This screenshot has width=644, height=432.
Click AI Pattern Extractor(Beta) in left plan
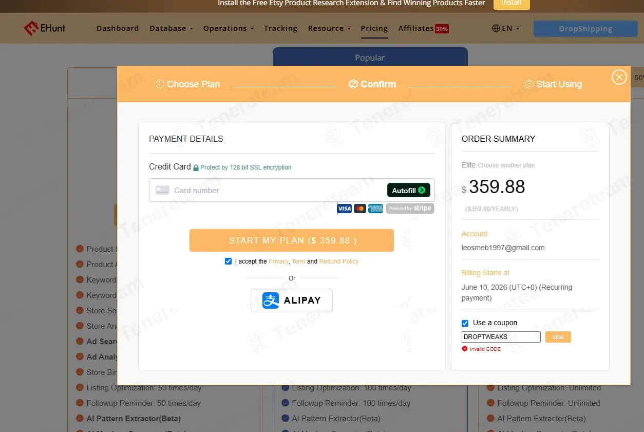coord(134,419)
